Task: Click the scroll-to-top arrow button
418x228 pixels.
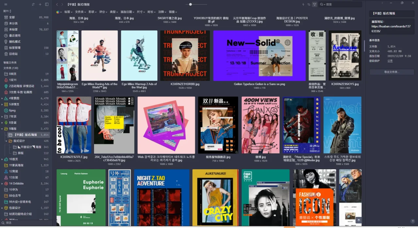Action: click(x=359, y=220)
